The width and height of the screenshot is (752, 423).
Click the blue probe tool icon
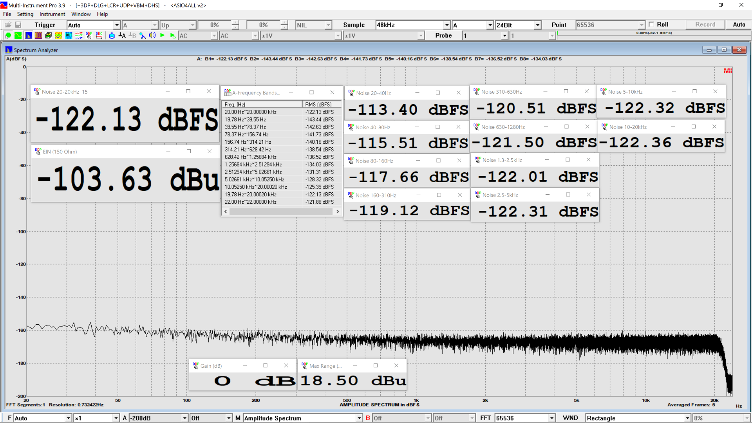(x=143, y=36)
